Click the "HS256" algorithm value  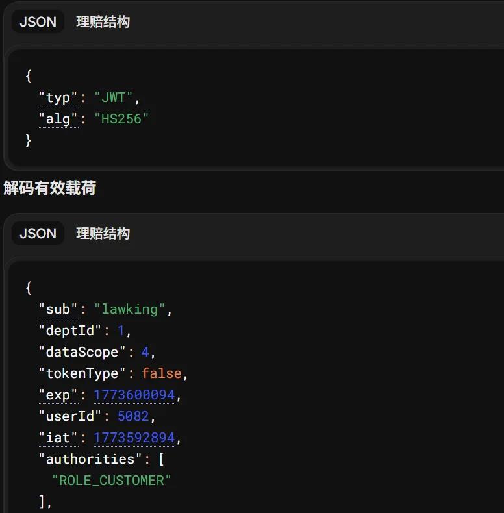(121, 119)
